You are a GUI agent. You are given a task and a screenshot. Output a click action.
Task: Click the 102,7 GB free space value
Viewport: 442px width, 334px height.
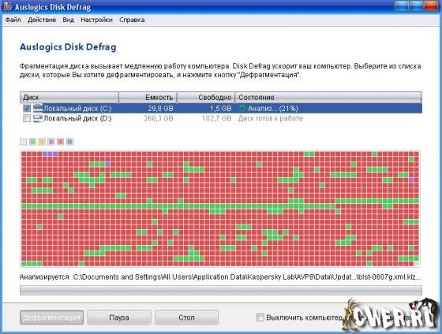point(216,118)
